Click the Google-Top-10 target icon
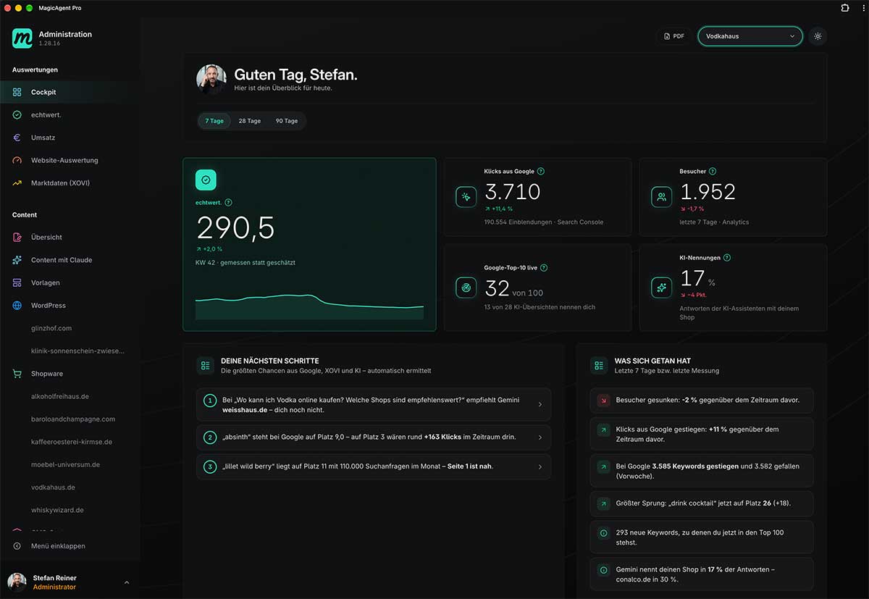This screenshot has height=599, width=869. point(466,288)
